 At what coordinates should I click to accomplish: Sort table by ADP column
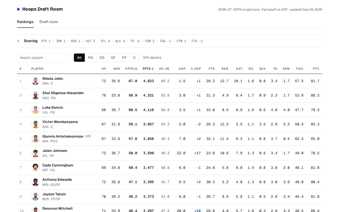tap(182, 69)
